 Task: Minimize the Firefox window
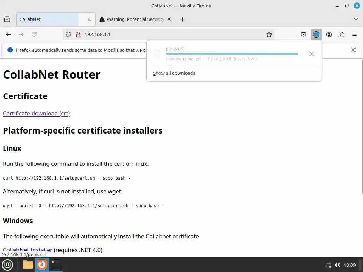(337, 6)
